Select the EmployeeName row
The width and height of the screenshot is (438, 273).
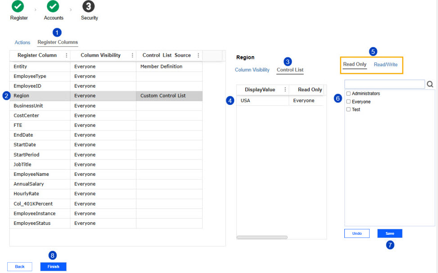pos(106,174)
